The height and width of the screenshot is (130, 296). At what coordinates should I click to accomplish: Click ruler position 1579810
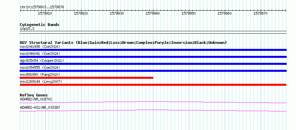tap(45, 13)
